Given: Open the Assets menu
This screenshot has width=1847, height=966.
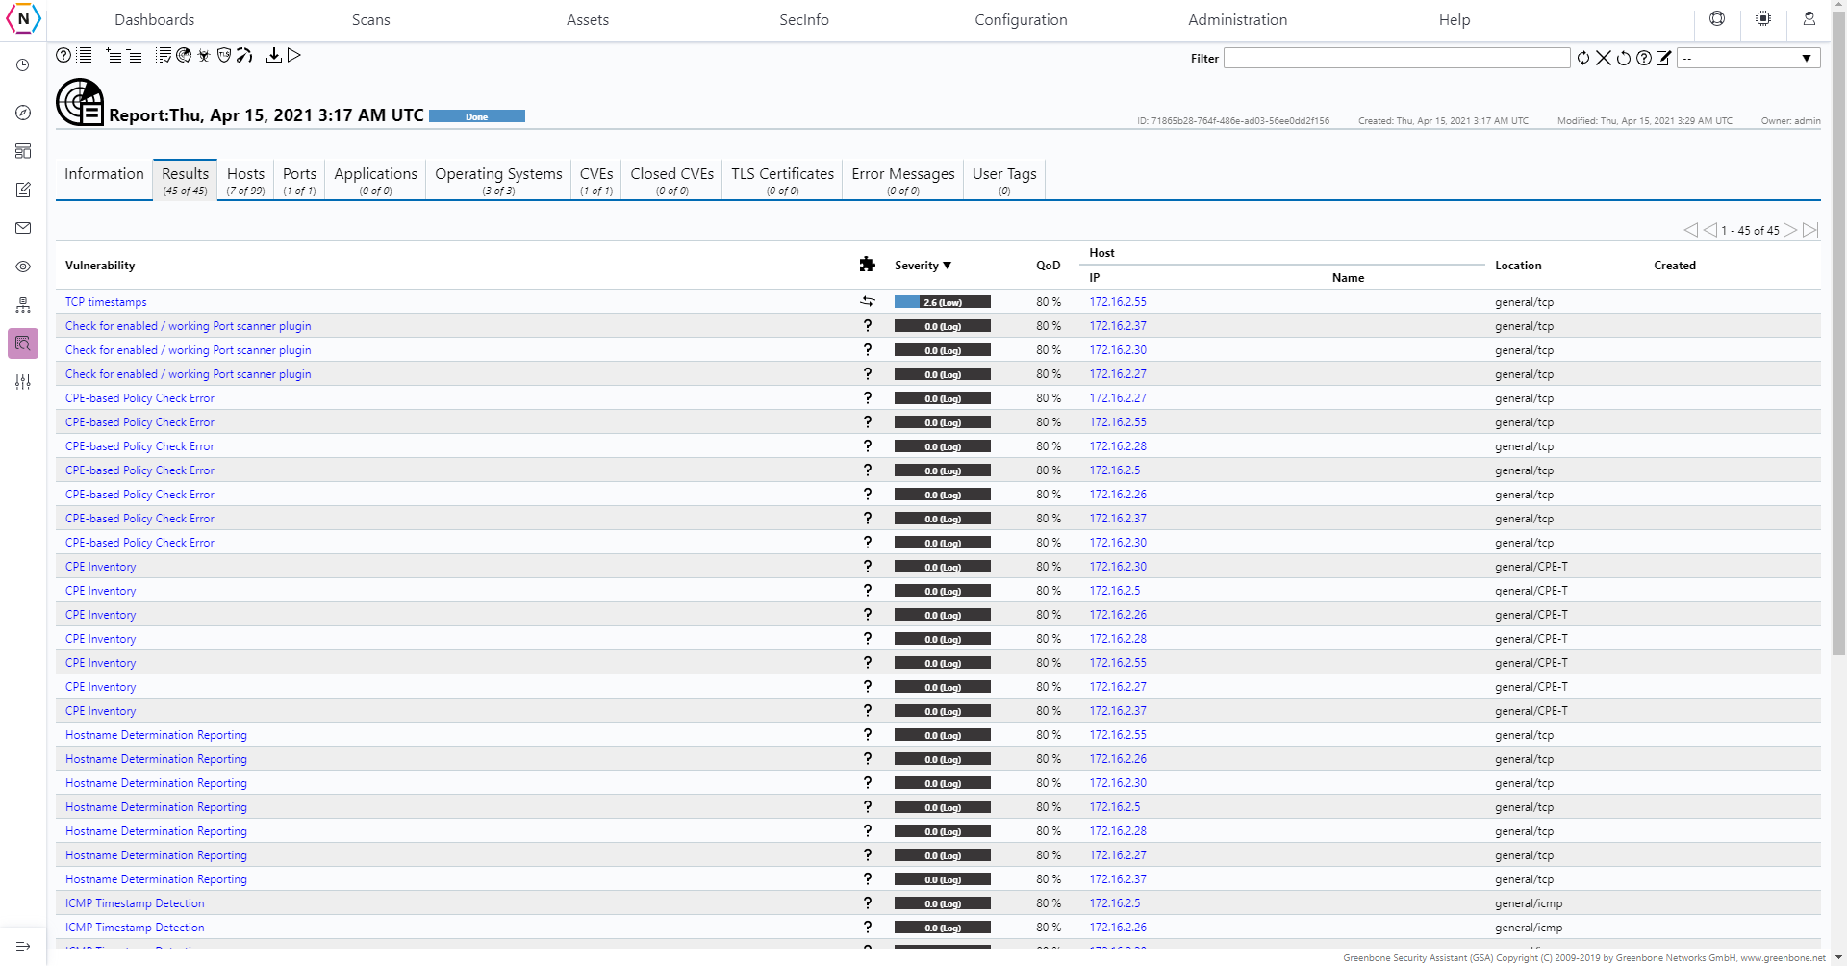Looking at the screenshot, I should point(588,20).
